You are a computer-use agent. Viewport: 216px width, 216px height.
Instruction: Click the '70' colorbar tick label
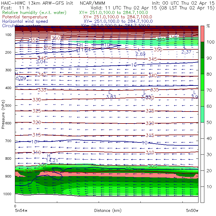[209, 90]
